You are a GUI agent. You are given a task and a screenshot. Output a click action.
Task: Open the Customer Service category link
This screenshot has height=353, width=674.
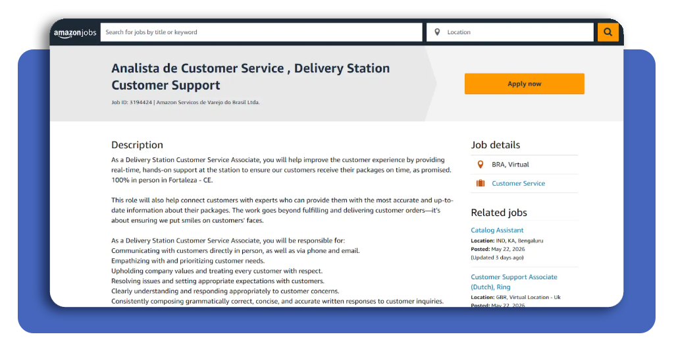(x=519, y=183)
